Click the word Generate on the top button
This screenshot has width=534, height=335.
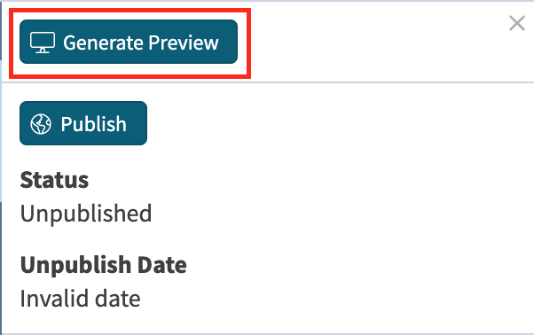[103, 43]
